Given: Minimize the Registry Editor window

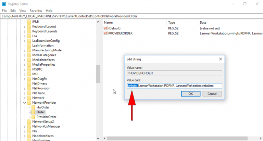Looking at the screenshot, I should 233,4.
